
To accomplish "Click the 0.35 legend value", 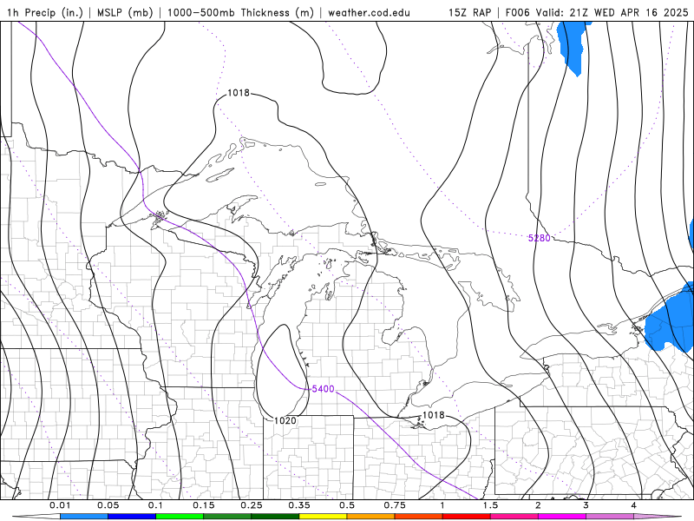I will click(x=299, y=505).
